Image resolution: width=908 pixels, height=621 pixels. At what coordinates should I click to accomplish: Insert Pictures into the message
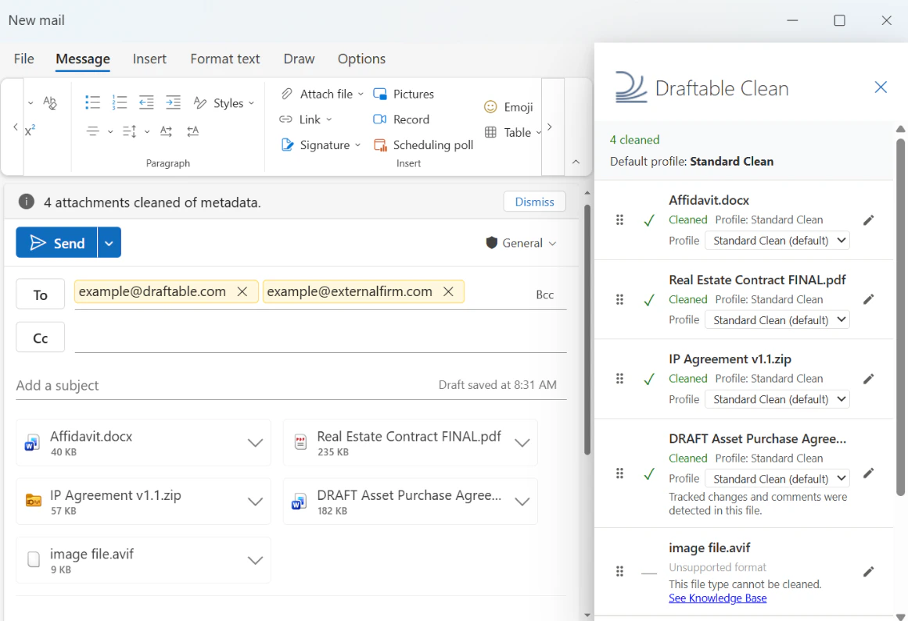[x=404, y=94]
